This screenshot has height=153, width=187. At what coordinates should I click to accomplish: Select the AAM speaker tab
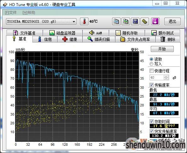point(96,33)
